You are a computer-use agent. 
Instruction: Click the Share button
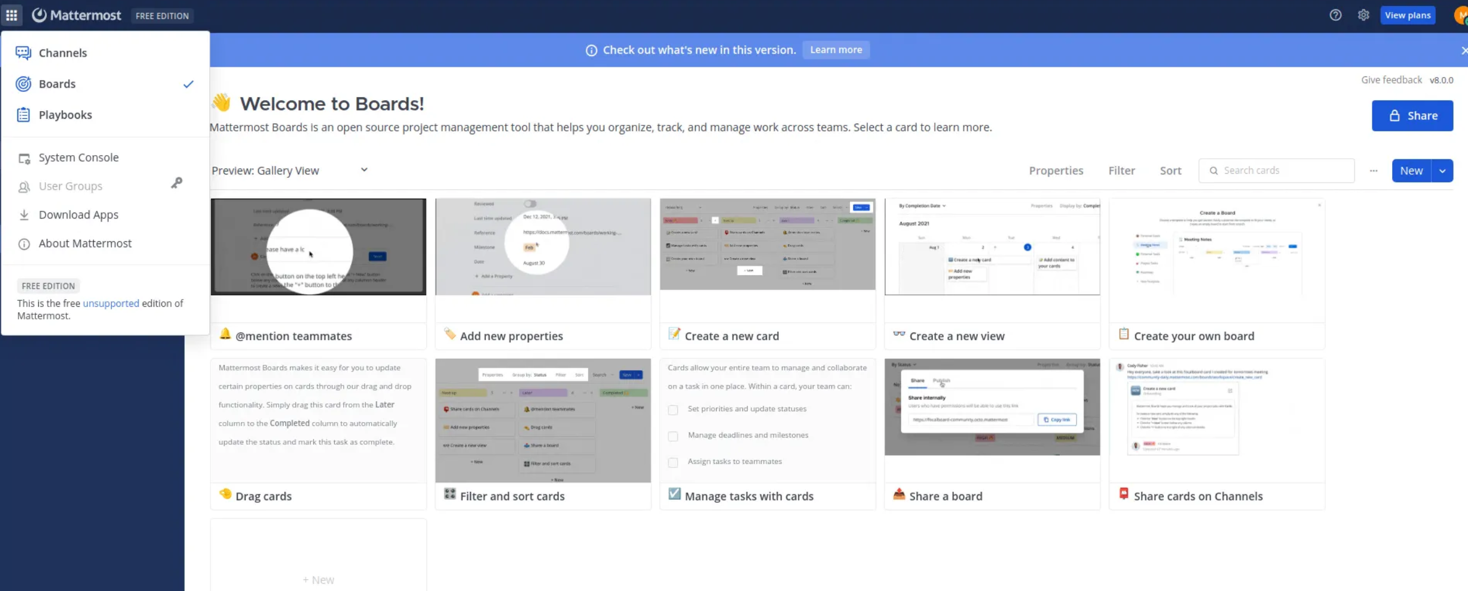[x=1412, y=116]
